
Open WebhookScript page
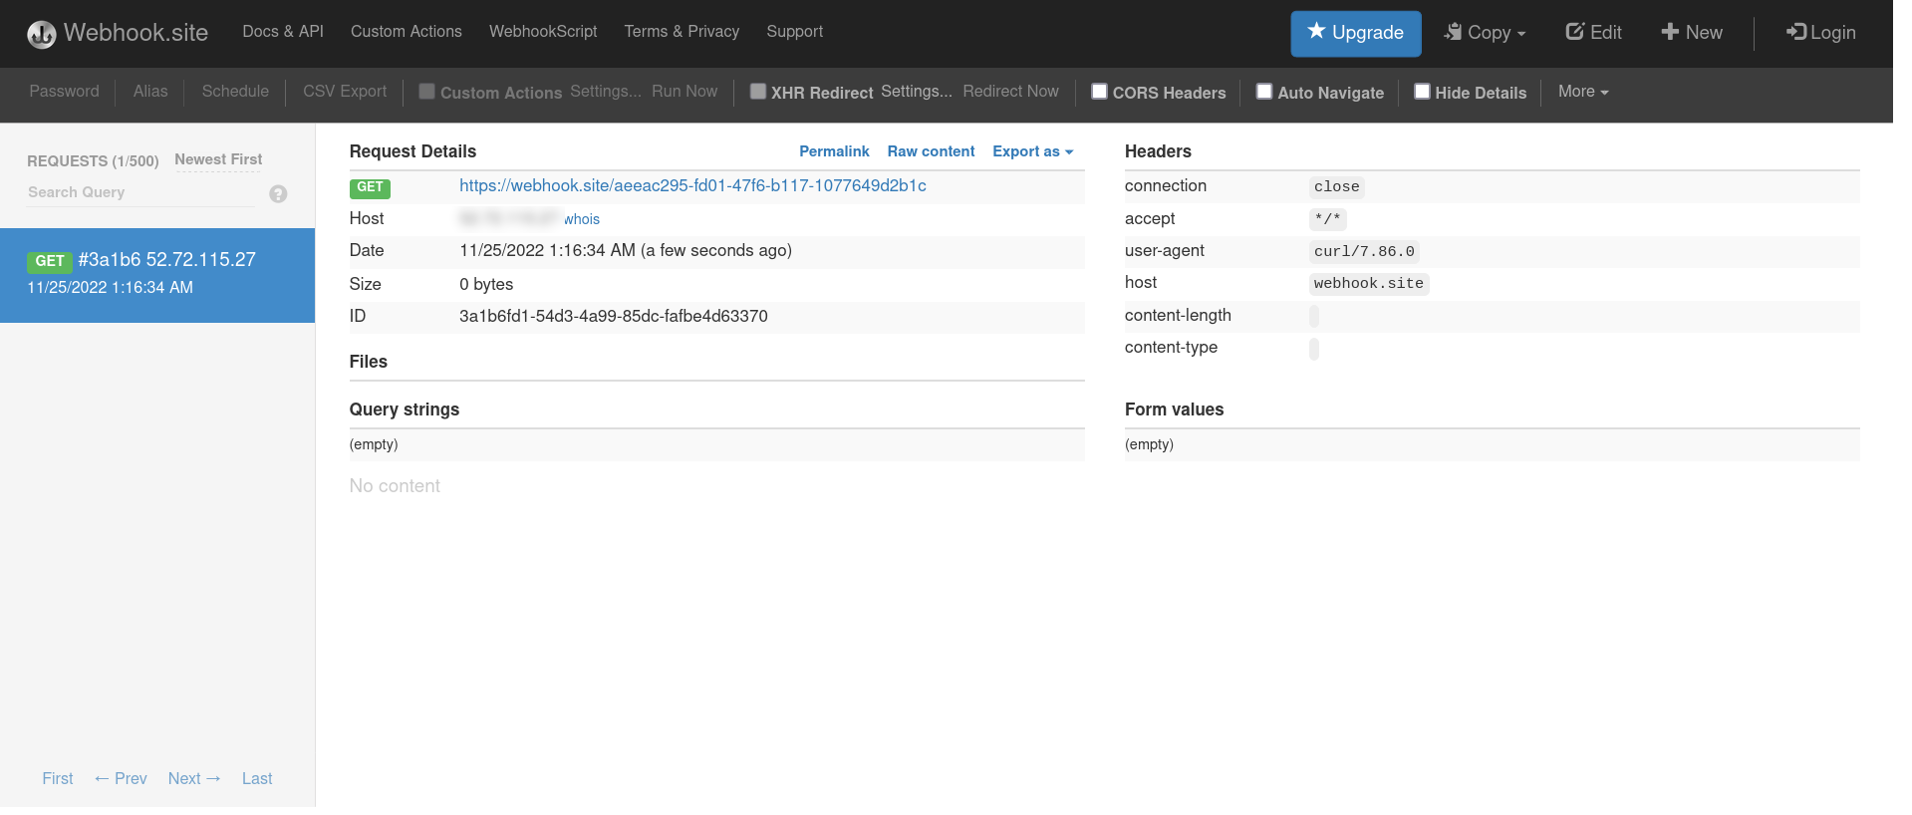coord(543,32)
